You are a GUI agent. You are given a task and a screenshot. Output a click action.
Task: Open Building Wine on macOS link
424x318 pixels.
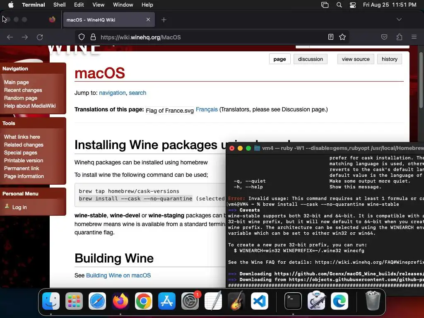pyautogui.click(x=118, y=275)
